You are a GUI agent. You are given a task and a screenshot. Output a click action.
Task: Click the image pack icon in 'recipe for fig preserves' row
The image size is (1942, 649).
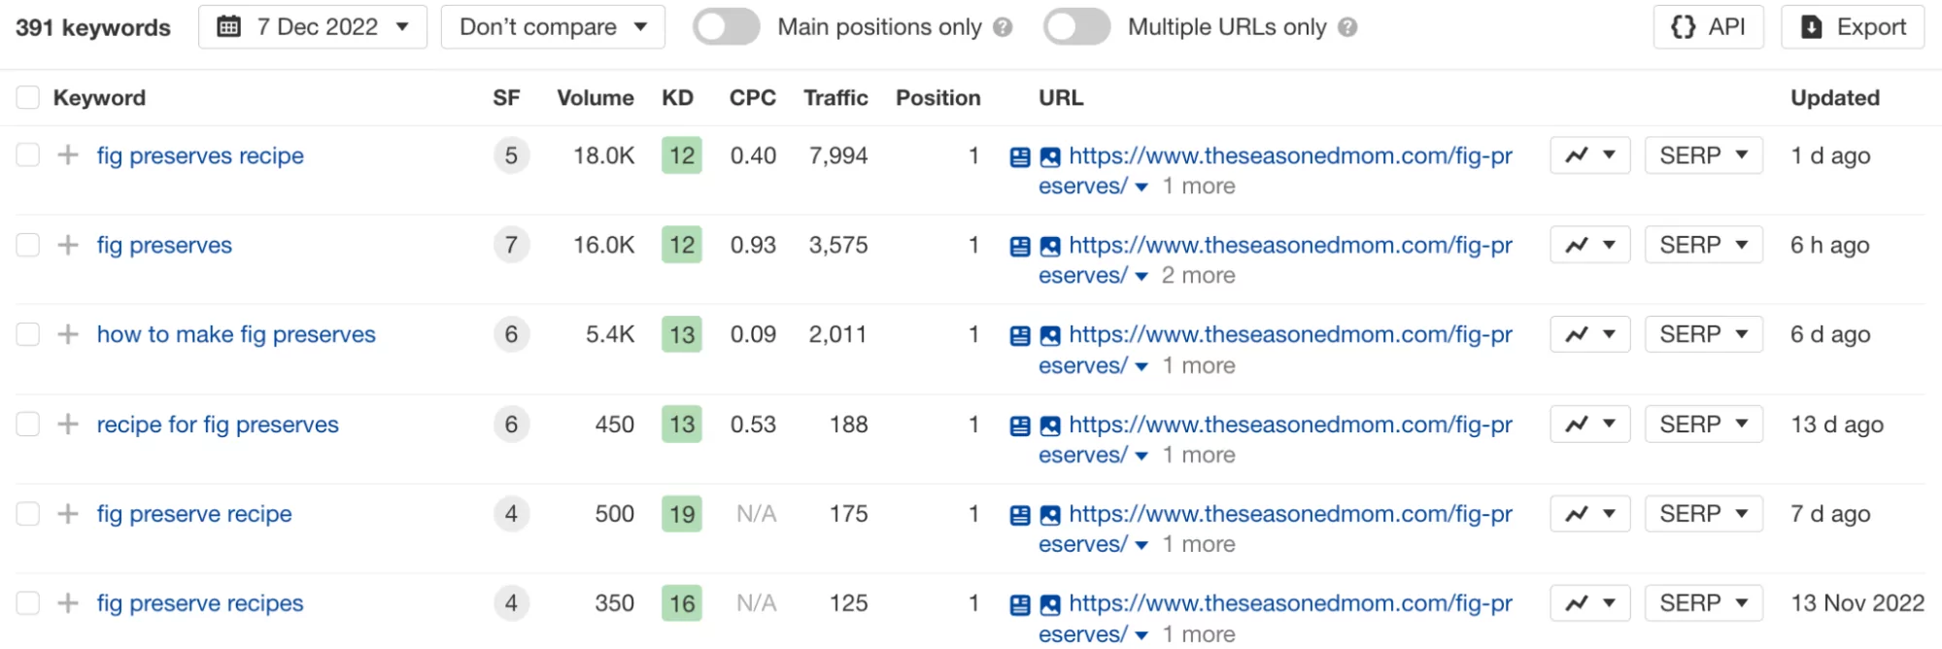[1050, 426]
